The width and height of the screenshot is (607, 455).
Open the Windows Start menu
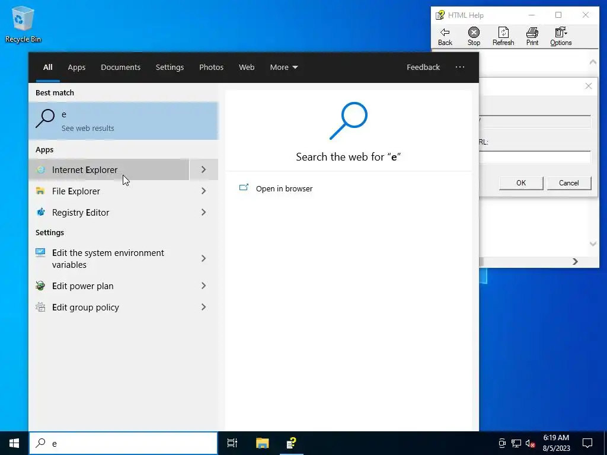pyautogui.click(x=14, y=443)
